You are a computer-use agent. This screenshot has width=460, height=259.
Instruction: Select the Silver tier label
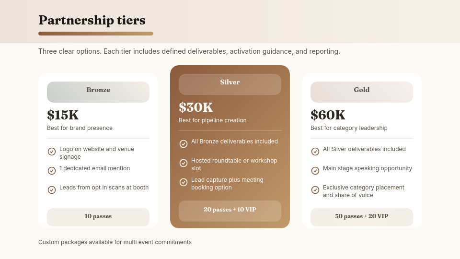(230, 82)
